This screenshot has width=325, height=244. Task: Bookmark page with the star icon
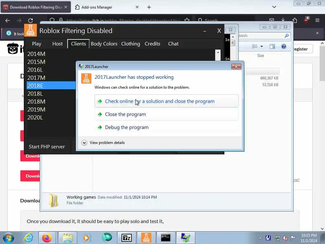[x=187, y=20]
